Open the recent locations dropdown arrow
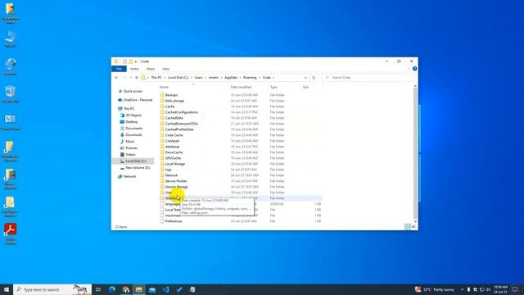 coord(131,78)
